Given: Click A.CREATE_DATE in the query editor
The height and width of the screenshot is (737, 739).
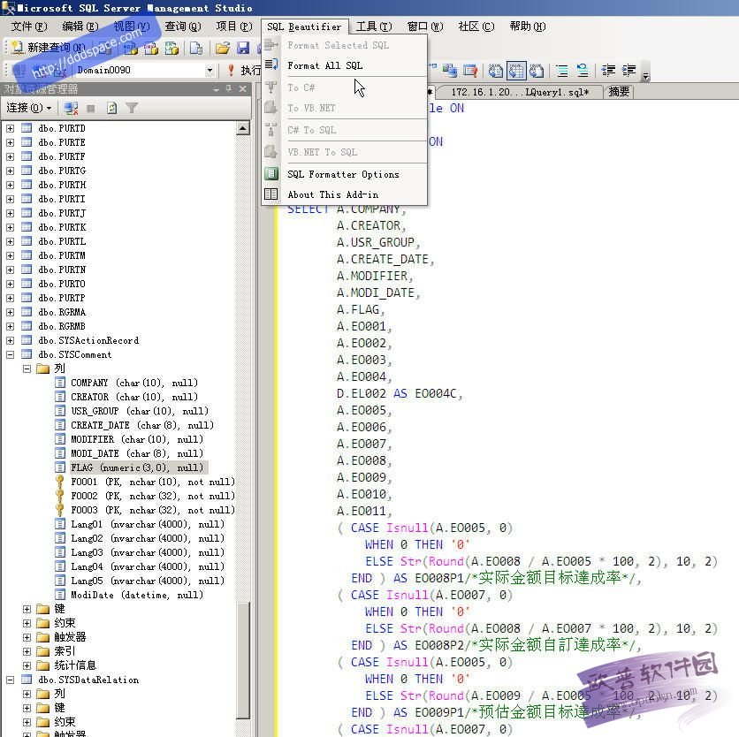Looking at the screenshot, I should point(382,259).
